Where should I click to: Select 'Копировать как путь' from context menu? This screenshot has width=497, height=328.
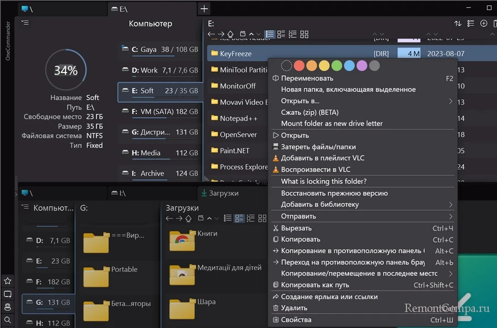point(315,285)
